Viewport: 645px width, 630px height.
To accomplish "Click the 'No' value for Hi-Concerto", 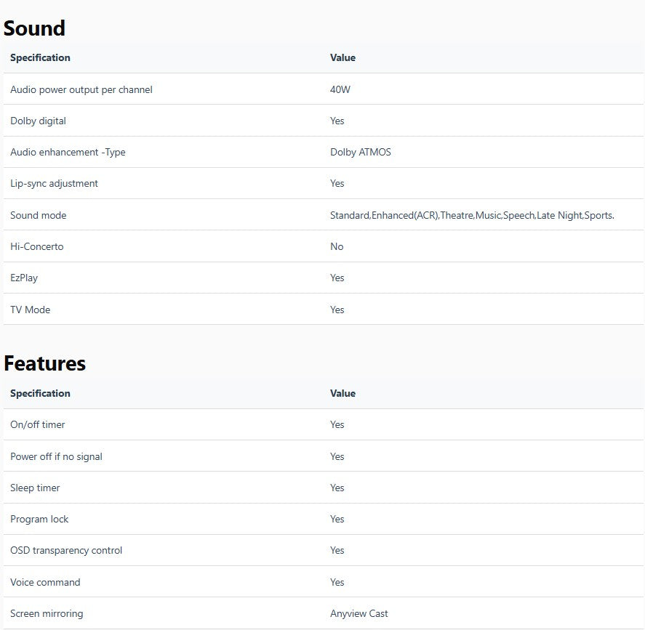I will [x=337, y=246].
